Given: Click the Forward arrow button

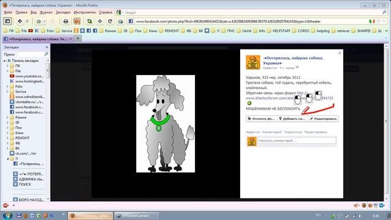Looking at the screenshot, I should tap(27, 21).
